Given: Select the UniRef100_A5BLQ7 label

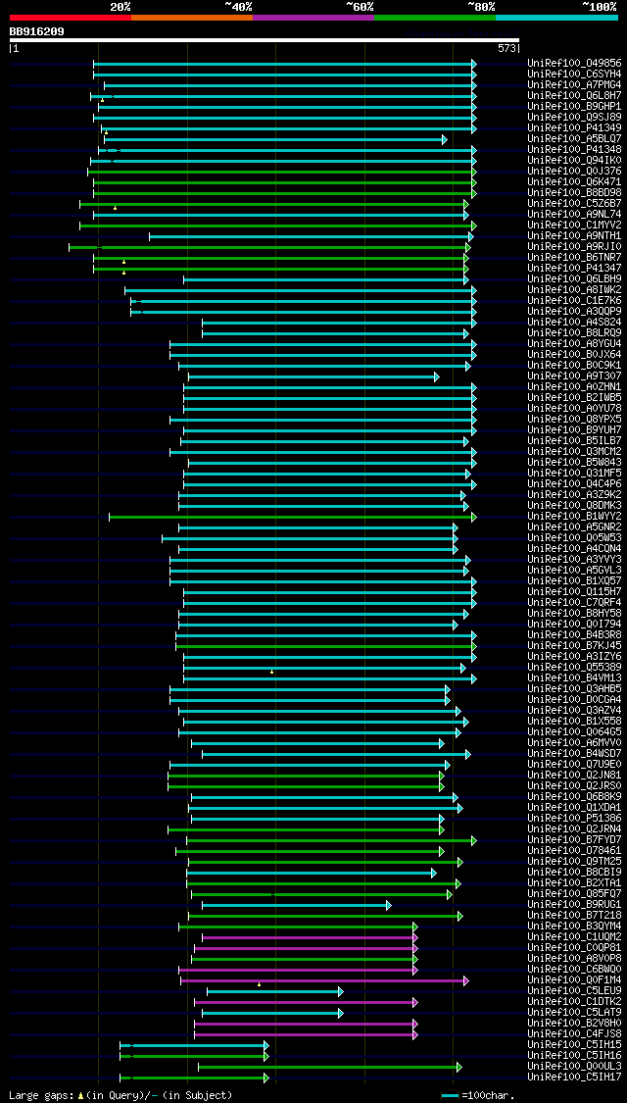Looking at the screenshot, I should click(x=574, y=139).
